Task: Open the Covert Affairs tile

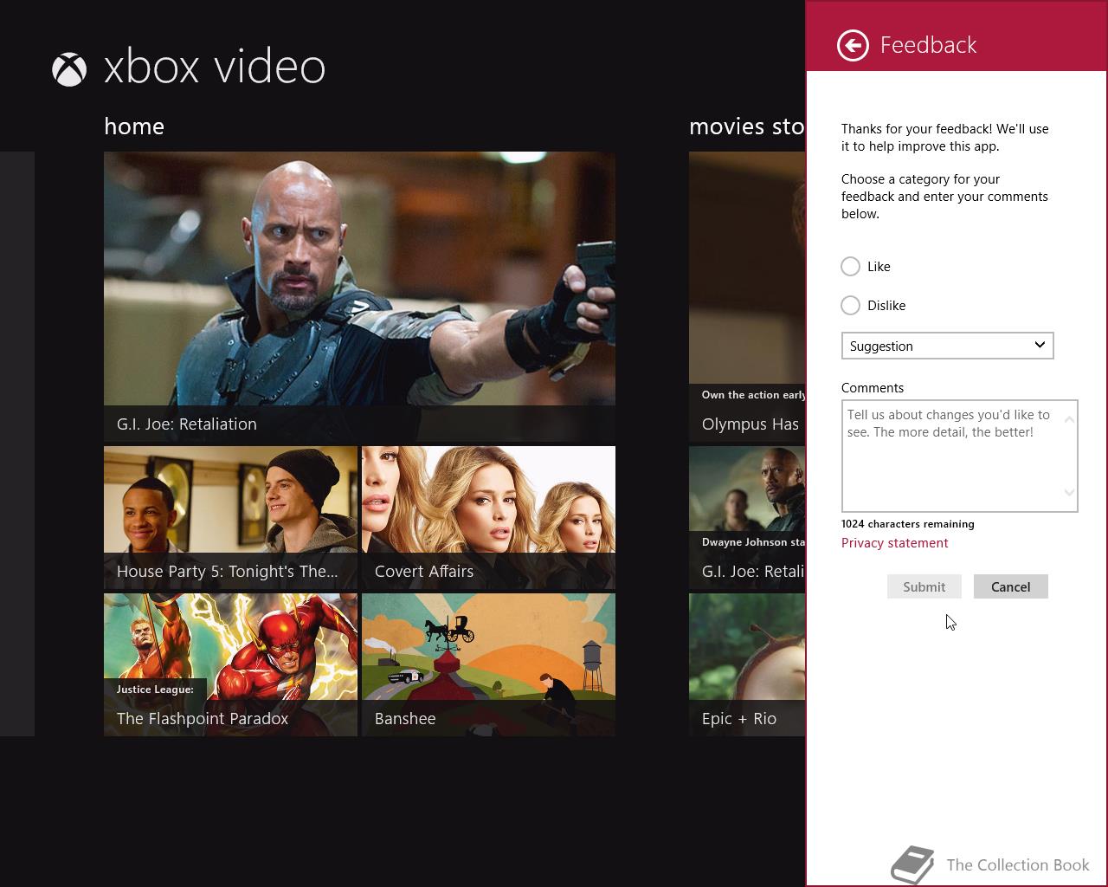Action: 488,518
